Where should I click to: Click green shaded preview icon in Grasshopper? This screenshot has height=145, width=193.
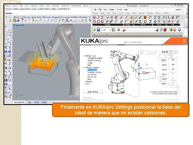[171, 30]
